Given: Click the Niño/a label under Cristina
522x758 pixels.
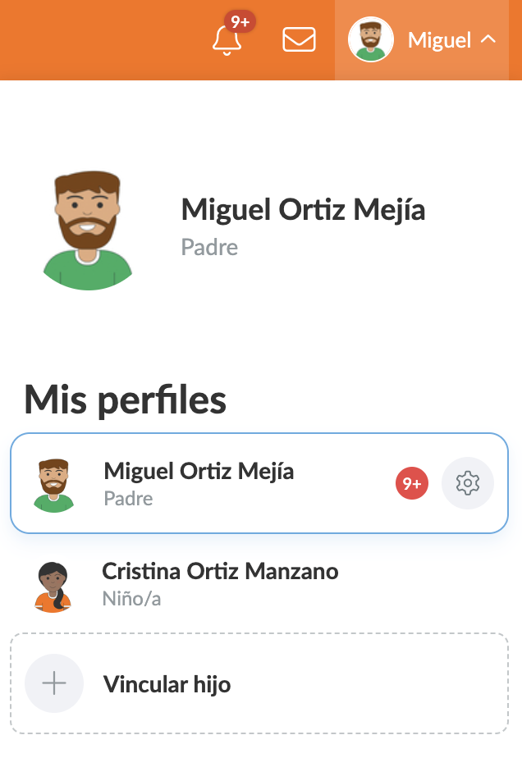Looking at the screenshot, I should 131,600.
